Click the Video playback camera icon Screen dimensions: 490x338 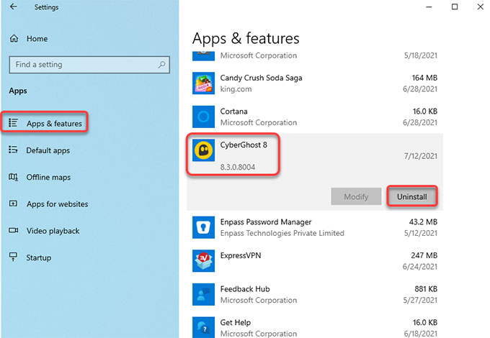13,230
